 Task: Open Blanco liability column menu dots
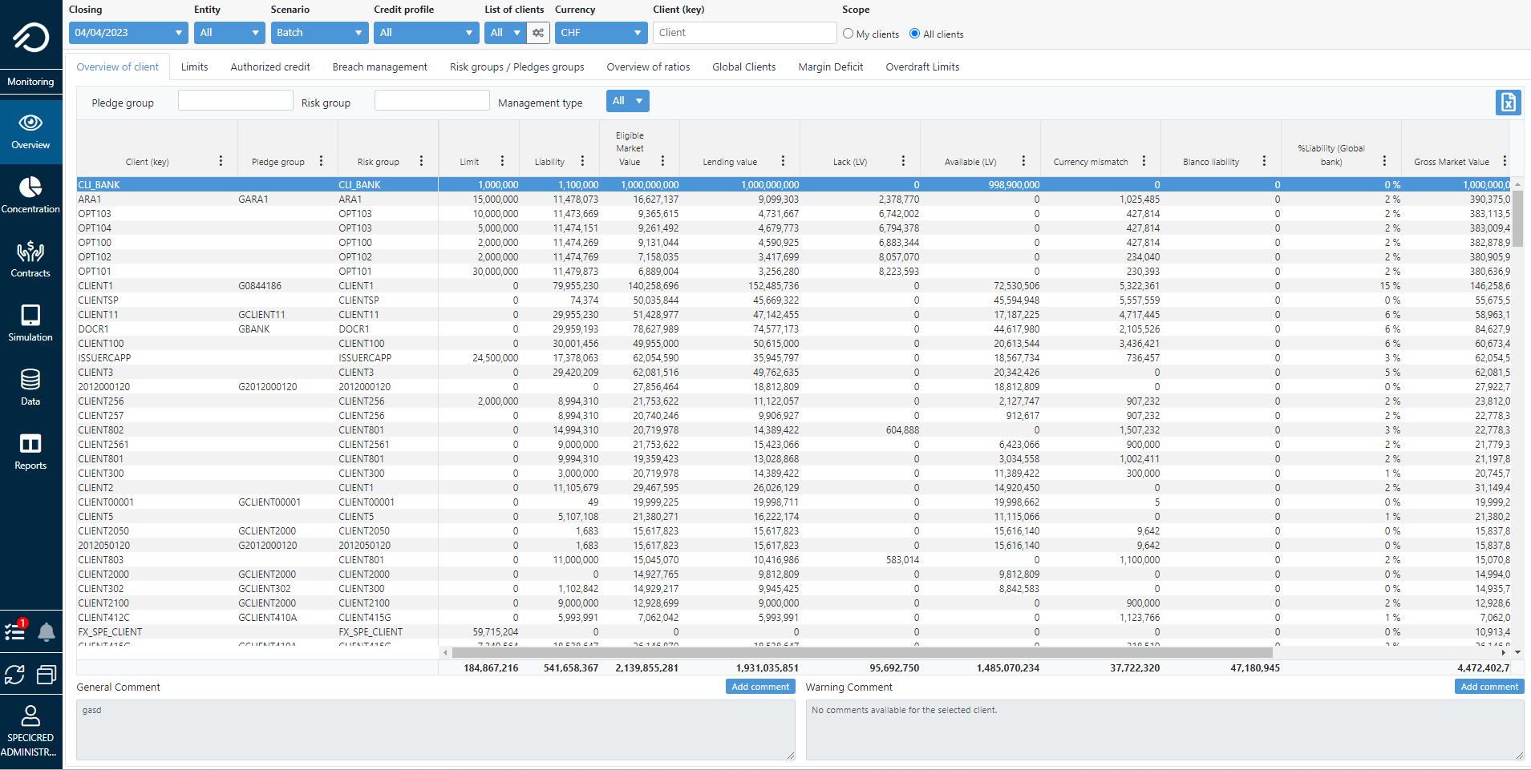click(x=1264, y=161)
